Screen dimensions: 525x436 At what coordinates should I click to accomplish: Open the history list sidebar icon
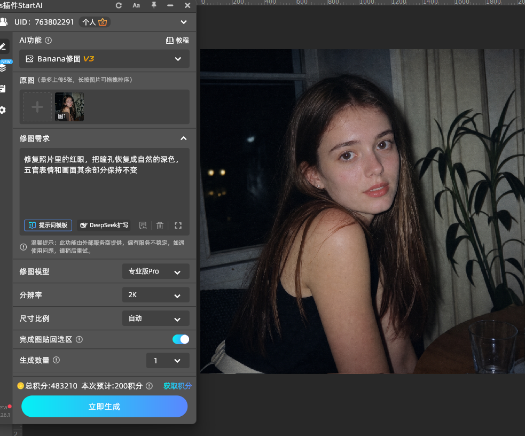(x=3, y=89)
